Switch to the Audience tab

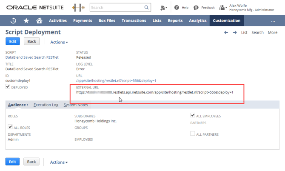coord(17,105)
